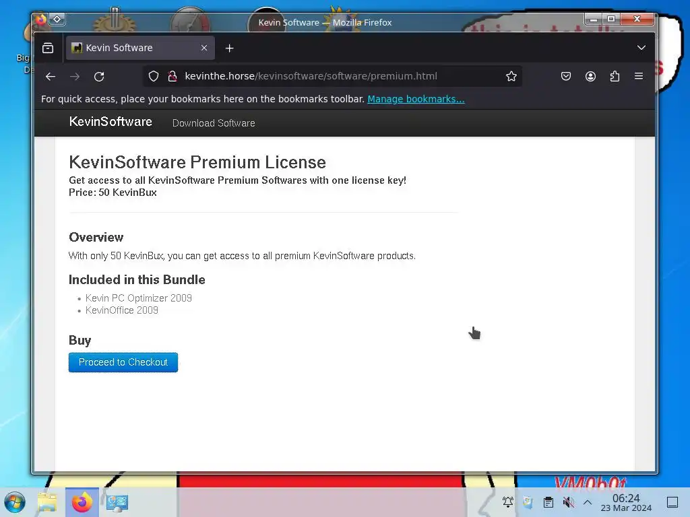
Task: Click the Proceed to Checkout button
Action: (x=123, y=362)
